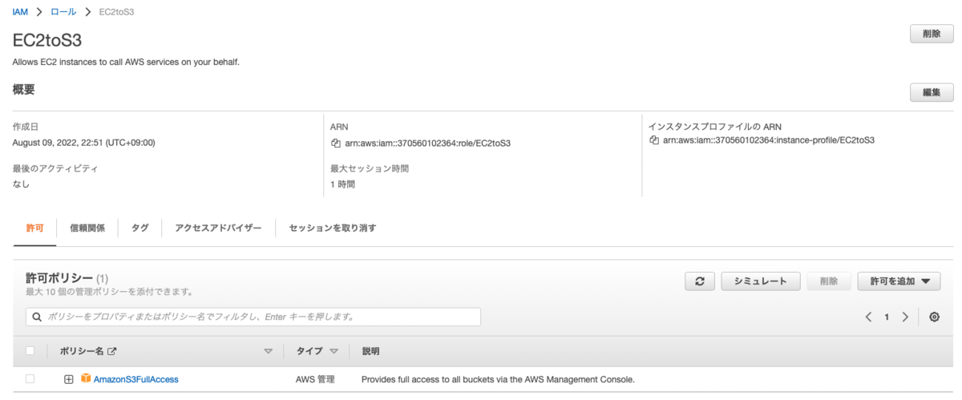Screen dimensions: 962x400
Task: Click the AWS 管理 type cell
Action: 315,379
